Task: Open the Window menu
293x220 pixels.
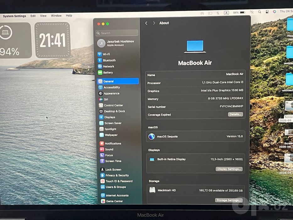Action: 56,15
